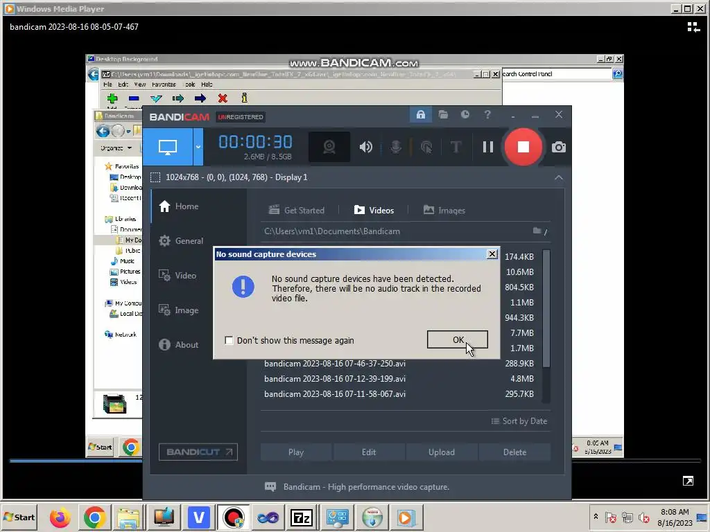Image resolution: width=710 pixels, height=532 pixels.
Task: Click the Play button in Bandicam
Action: (x=296, y=452)
